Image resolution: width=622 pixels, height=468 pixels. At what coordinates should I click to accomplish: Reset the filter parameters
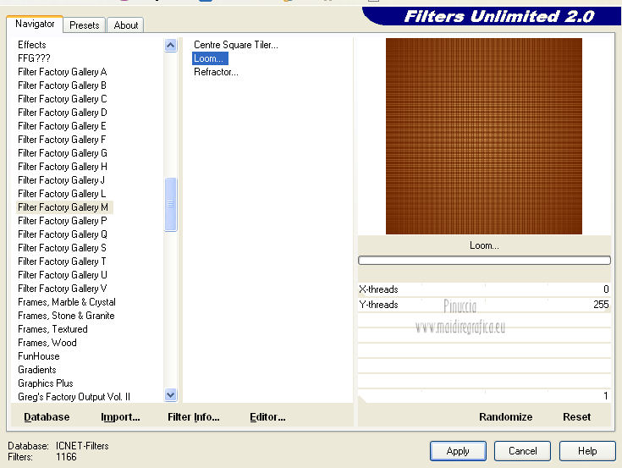[x=577, y=417]
